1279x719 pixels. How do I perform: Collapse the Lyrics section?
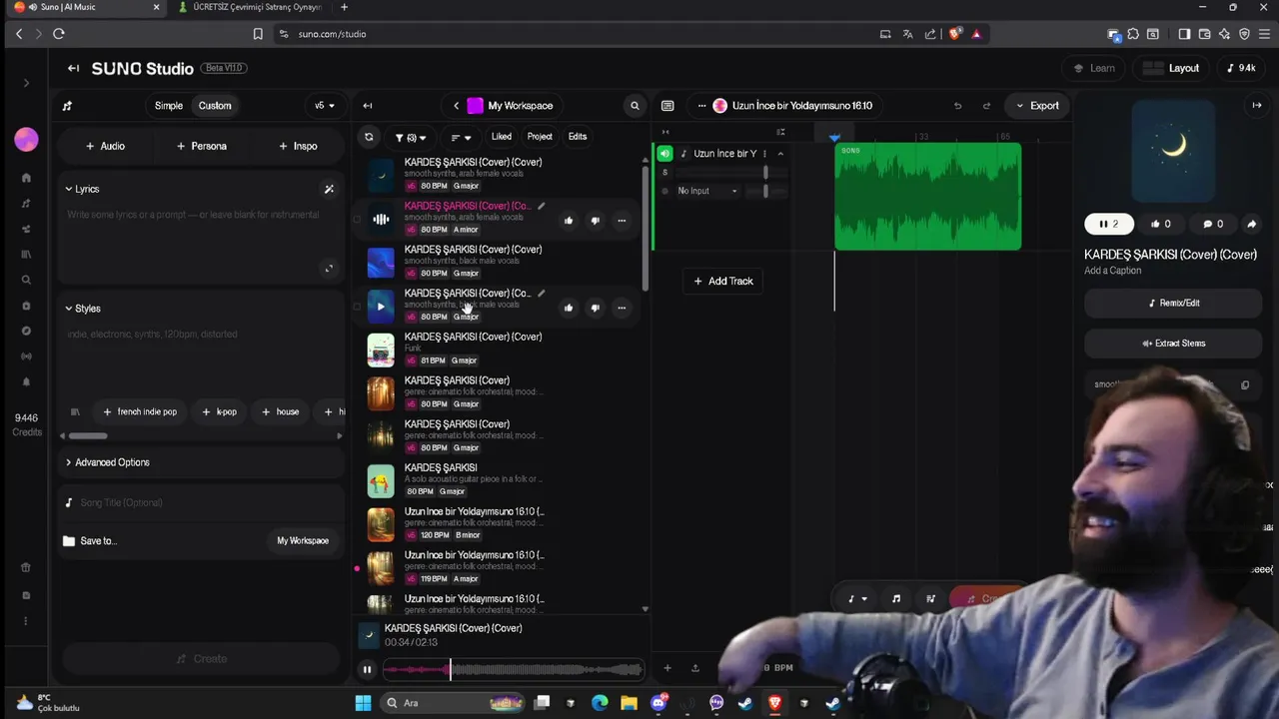[82, 189]
